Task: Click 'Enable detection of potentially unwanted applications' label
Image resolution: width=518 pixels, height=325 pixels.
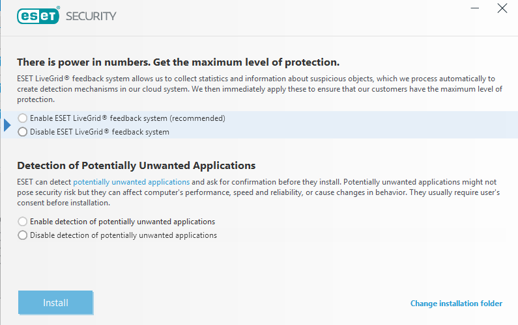Action: [x=122, y=222]
